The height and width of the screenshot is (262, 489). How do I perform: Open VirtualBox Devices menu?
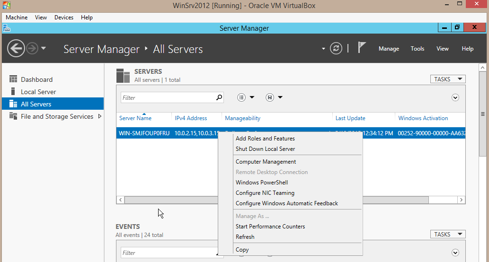pyautogui.click(x=64, y=17)
